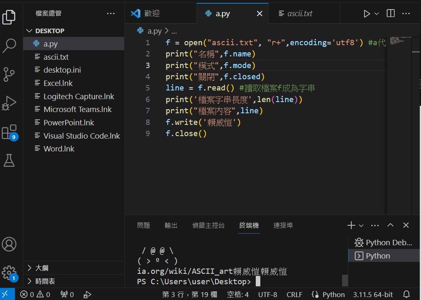
Task: Change indentation via 空格: 4 status item
Action: tap(237, 295)
